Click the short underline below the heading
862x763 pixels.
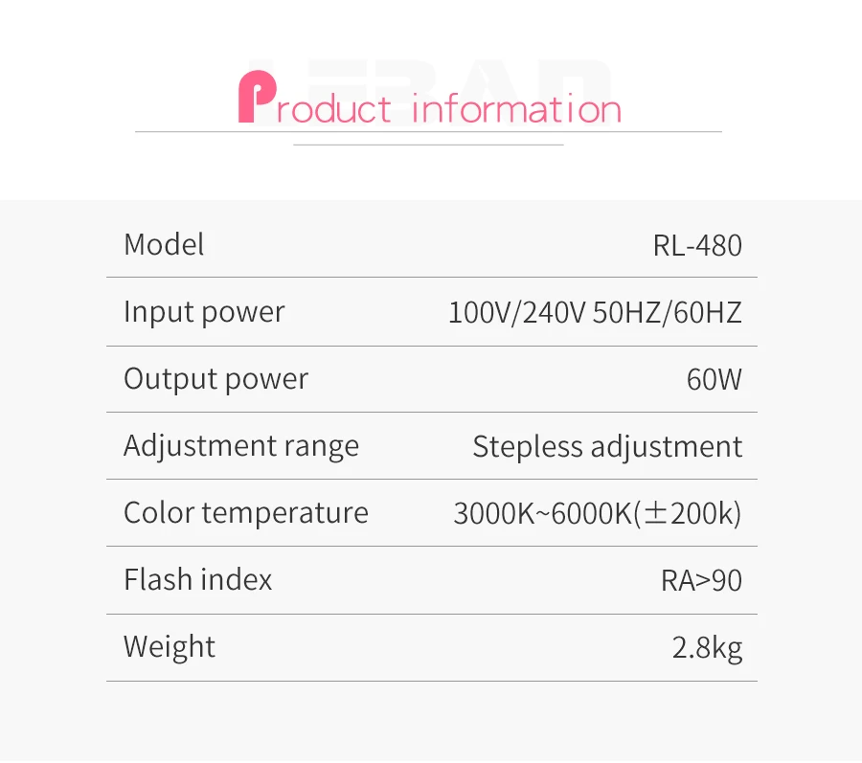tap(429, 145)
